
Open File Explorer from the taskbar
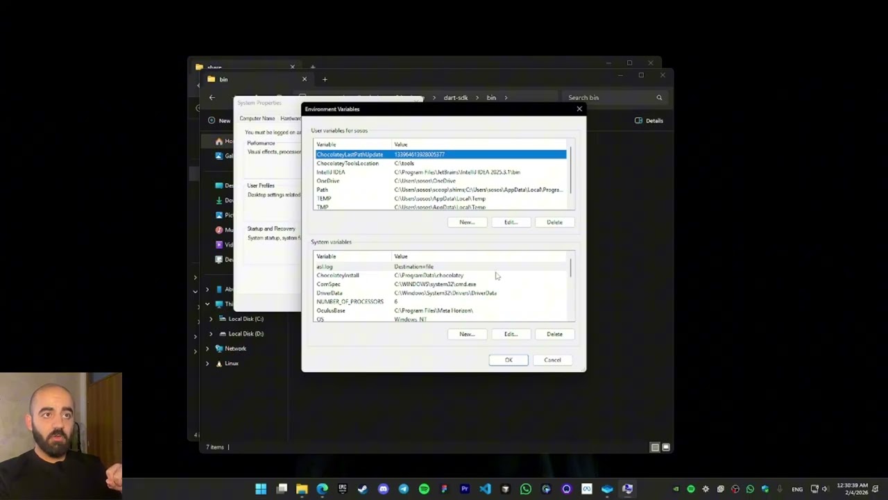302,489
